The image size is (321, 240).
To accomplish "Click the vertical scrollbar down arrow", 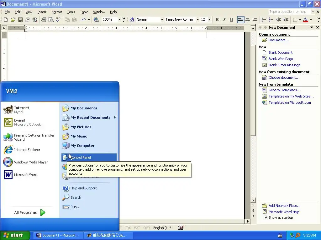I will (x=253, y=200).
